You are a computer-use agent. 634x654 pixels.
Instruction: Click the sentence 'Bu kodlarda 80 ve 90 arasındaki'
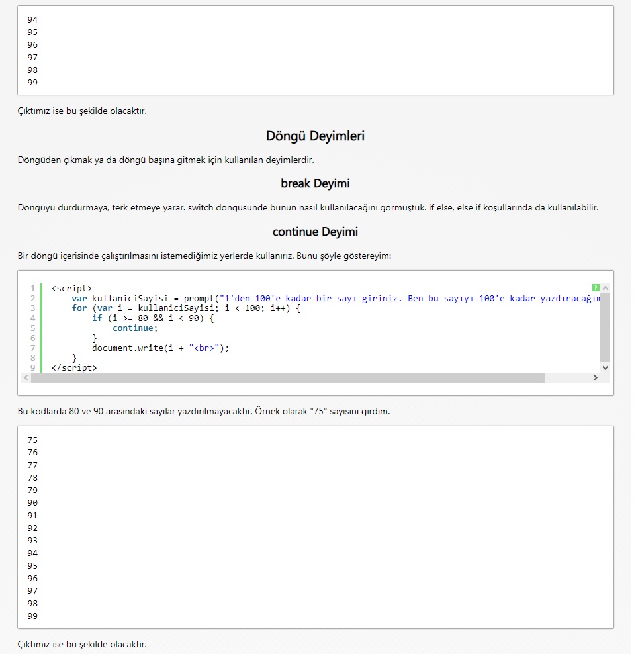point(204,411)
